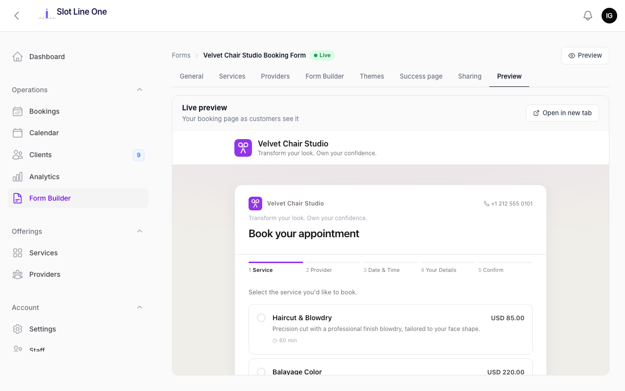
Task: Click the Slot Line One logo
Action: coord(73,13)
